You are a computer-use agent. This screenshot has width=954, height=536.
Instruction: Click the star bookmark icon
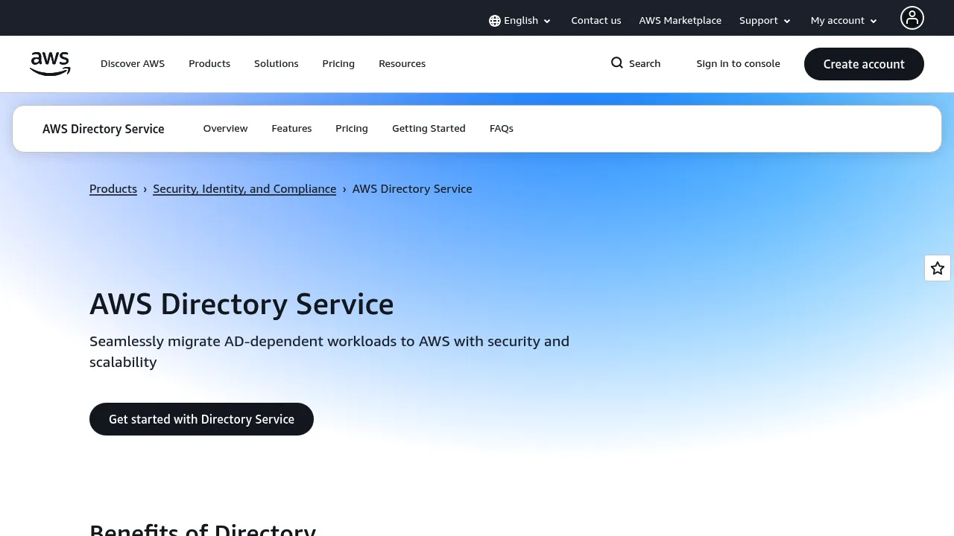point(938,268)
